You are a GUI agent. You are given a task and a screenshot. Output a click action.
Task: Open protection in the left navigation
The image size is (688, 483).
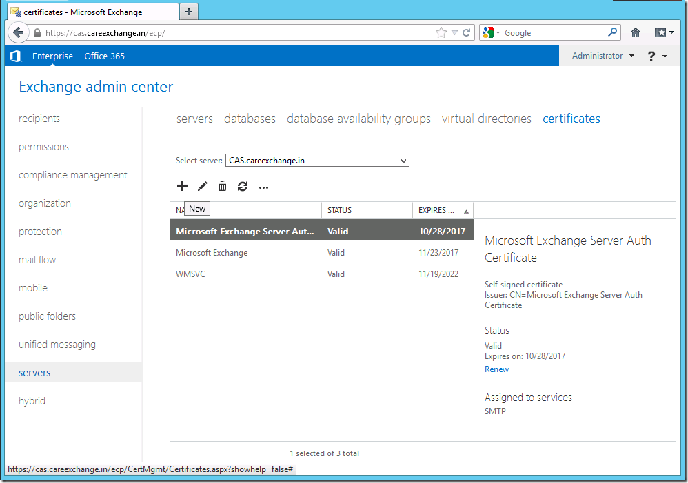click(x=40, y=232)
